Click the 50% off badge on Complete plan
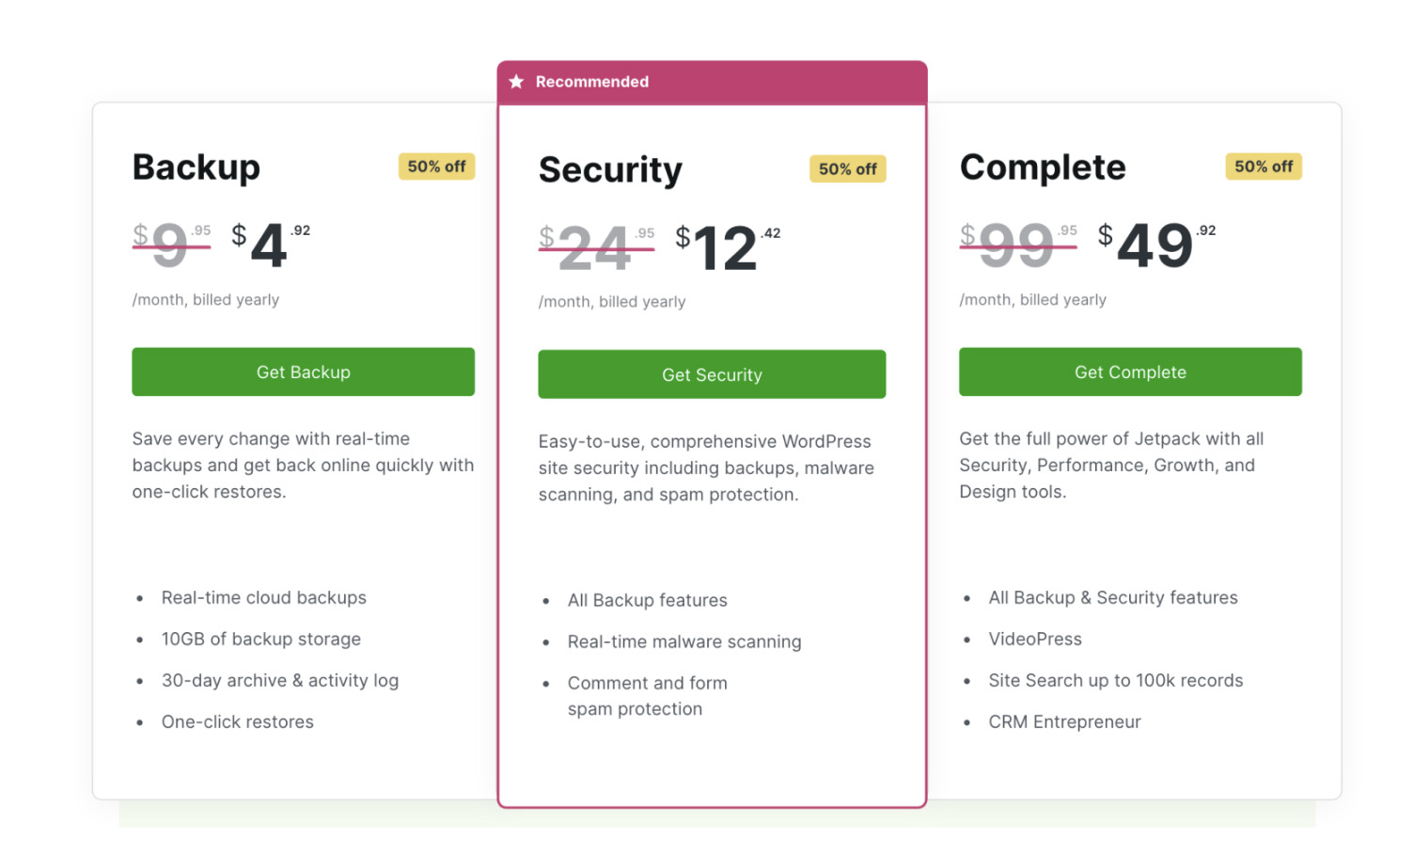The height and width of the screenshot is (854, 1414). [1263, 166]
